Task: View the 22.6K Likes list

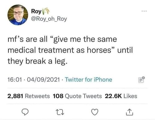Action: point(121,96)
